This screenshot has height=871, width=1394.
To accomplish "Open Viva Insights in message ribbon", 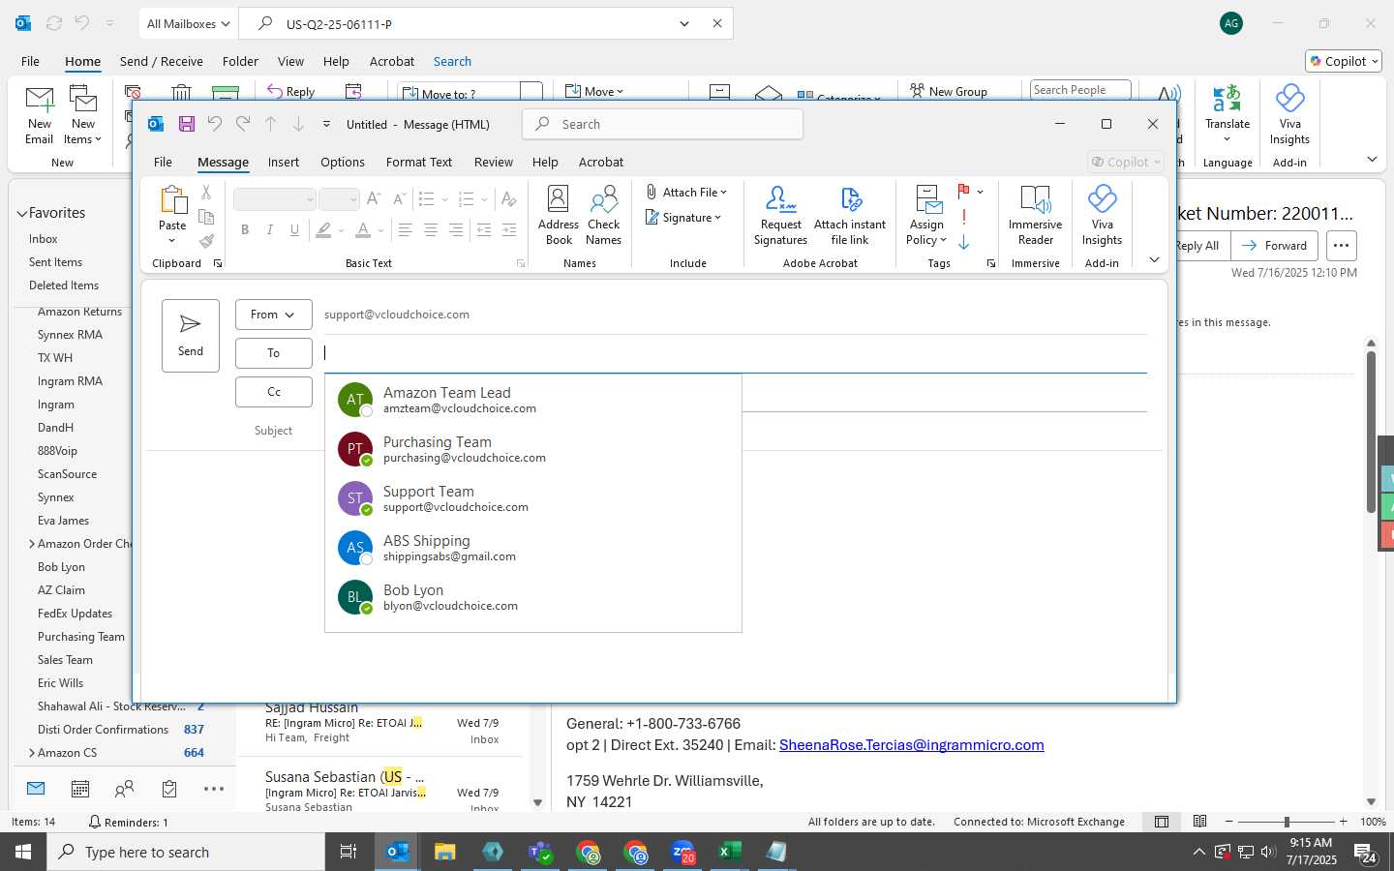I will [x=1102, y=216].
